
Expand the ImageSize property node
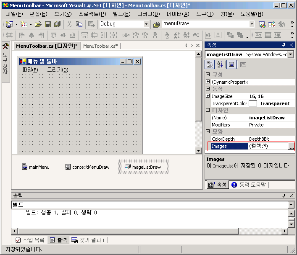pyautogui.click(x=208, y=96)
